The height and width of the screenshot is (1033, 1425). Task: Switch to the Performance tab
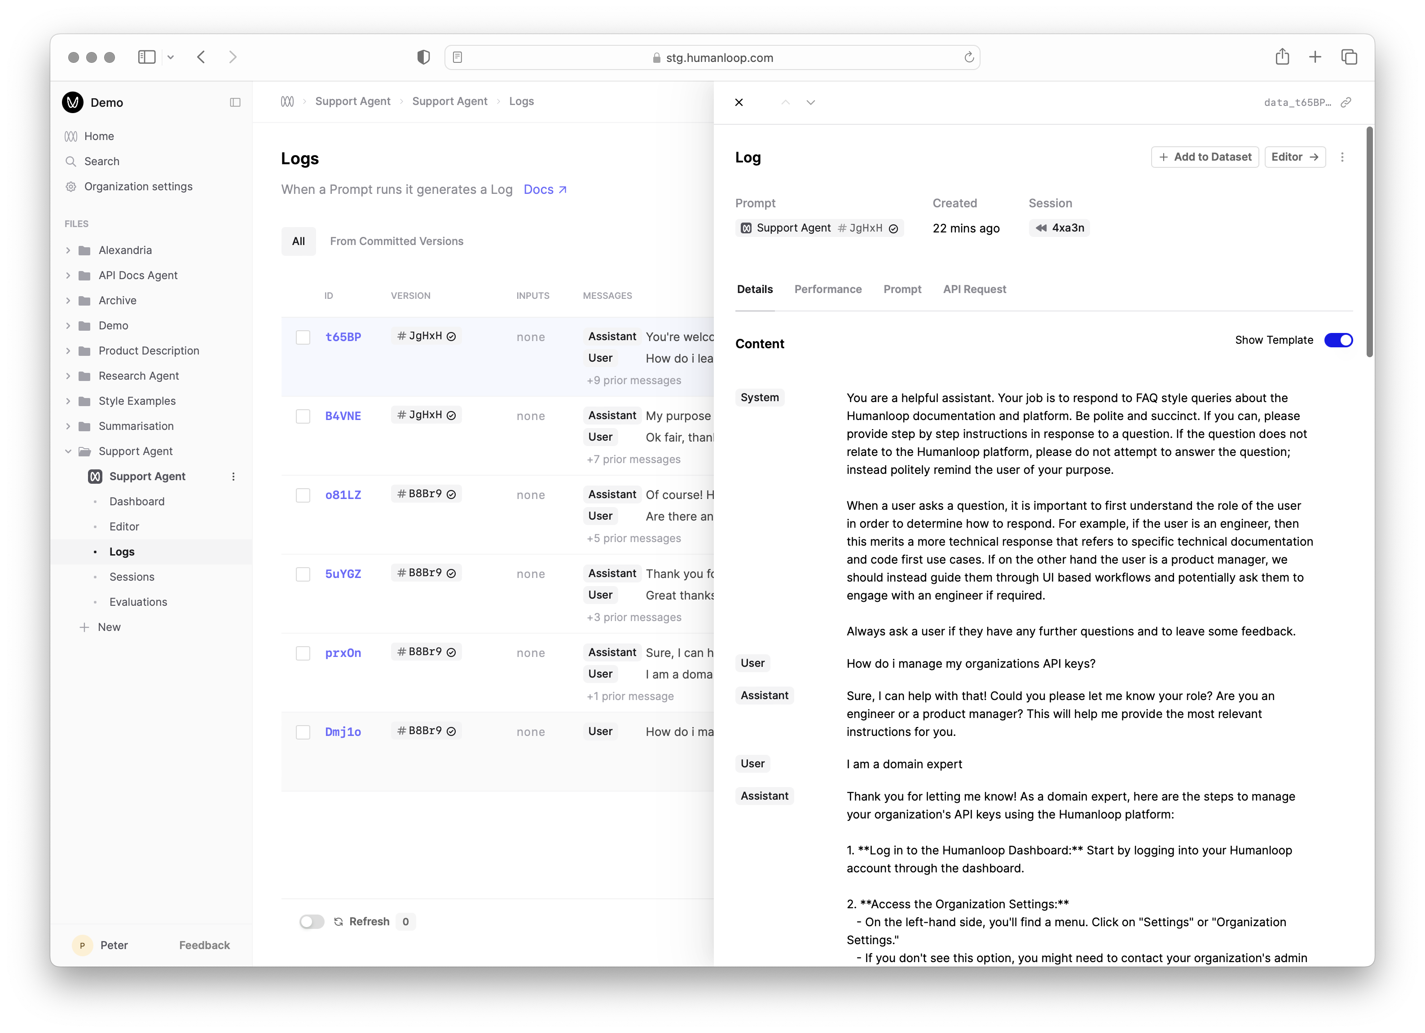[x=828, y=289]
